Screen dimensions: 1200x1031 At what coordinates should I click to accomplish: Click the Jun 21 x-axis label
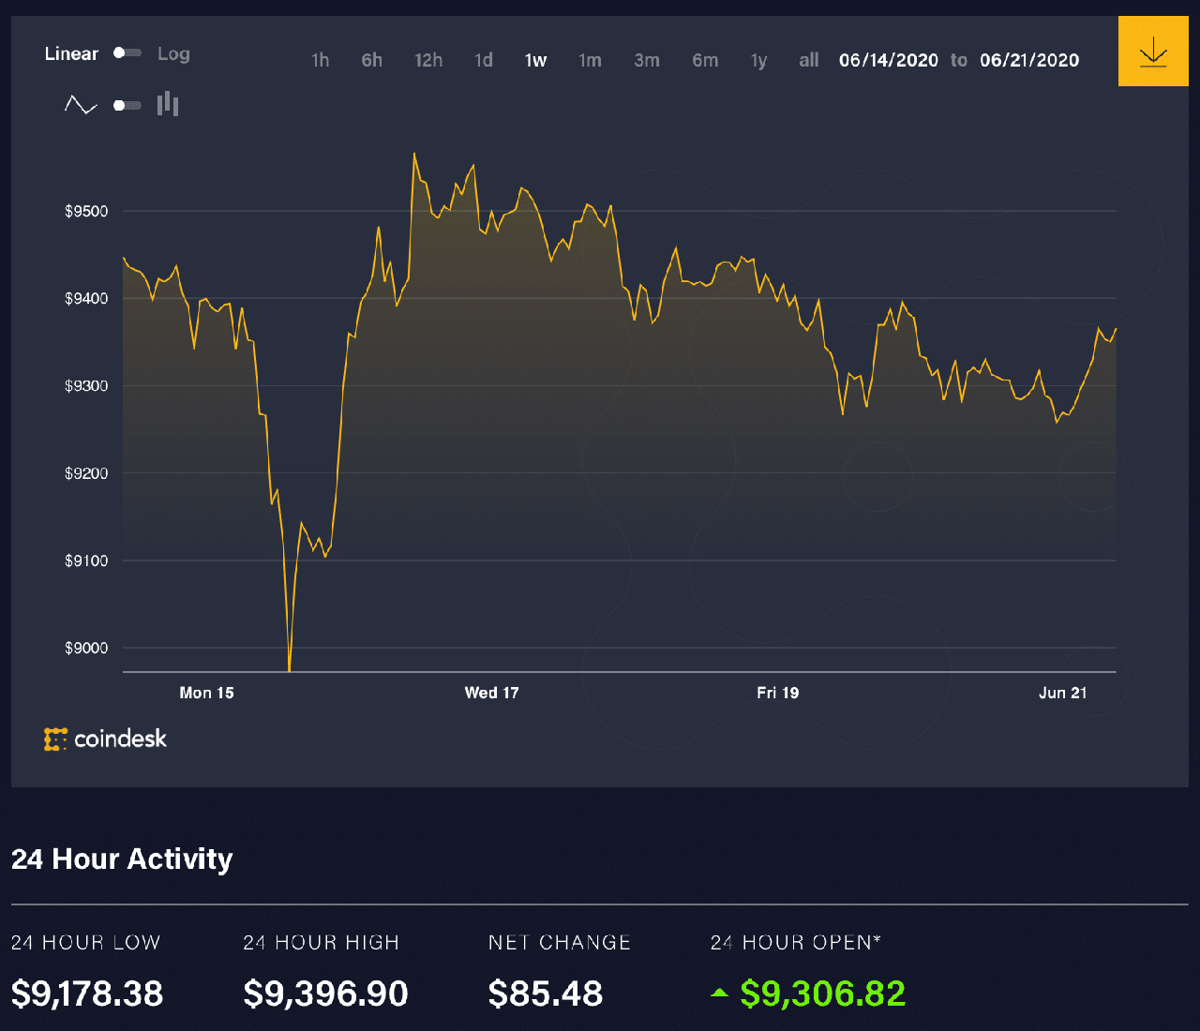1063,693
